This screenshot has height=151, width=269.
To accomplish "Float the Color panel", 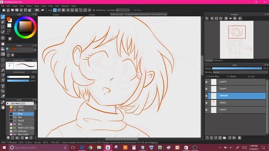I will click(x=33, y=14).
